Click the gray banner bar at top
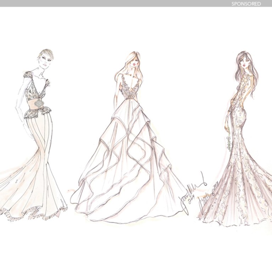The image size is (272, 272). 106,4
